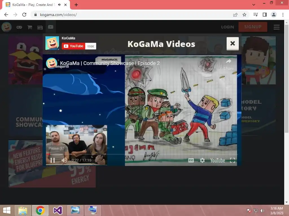Viewport: 289px width, 216px height.
Task: Open Windows Start menu
Action: point(7,210)
